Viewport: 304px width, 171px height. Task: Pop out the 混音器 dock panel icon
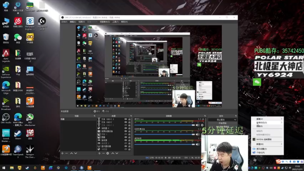click(x=205, y=116)
